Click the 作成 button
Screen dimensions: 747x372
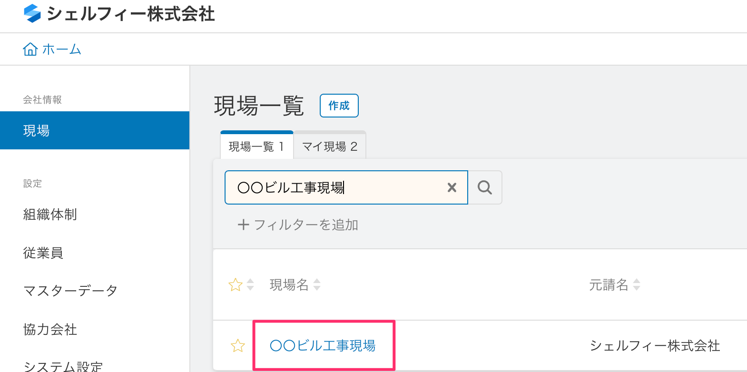[339, 106]
